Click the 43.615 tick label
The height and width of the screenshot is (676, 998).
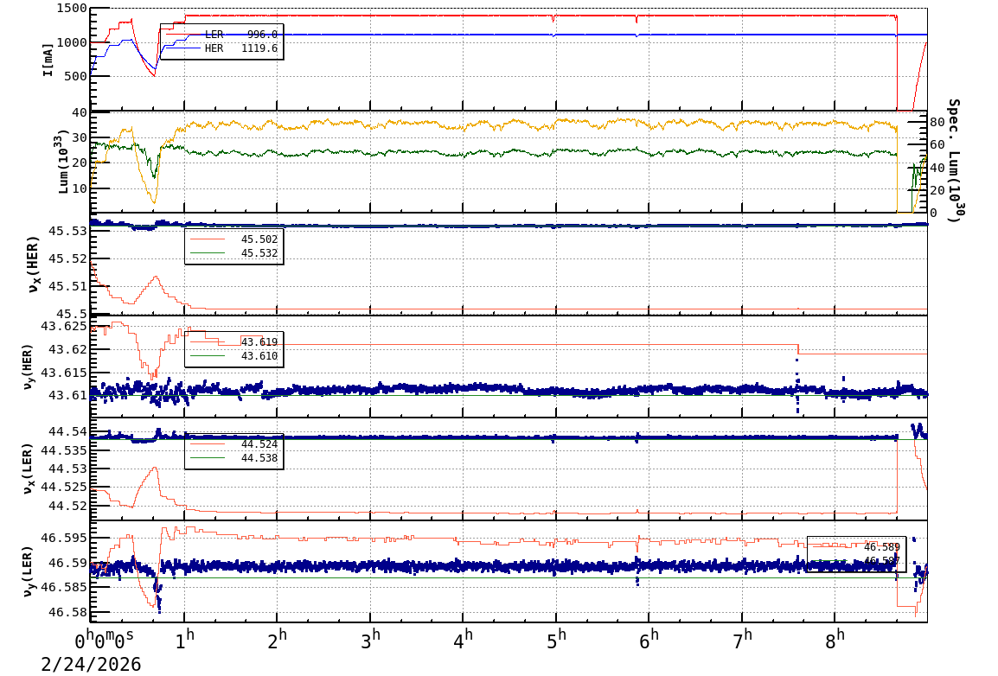(64, 373)
